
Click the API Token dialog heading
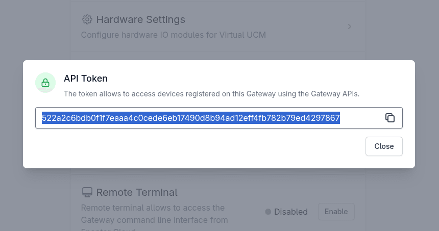click(86, 78)
